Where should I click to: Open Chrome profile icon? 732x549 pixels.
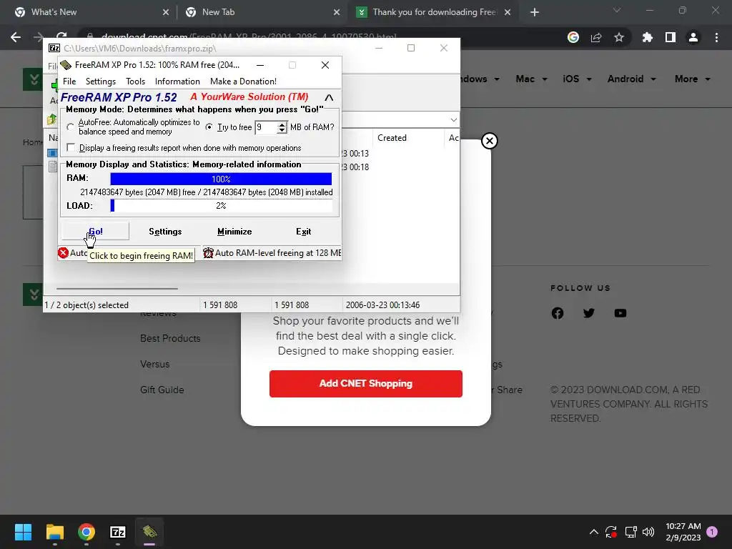tap(693, 37)
